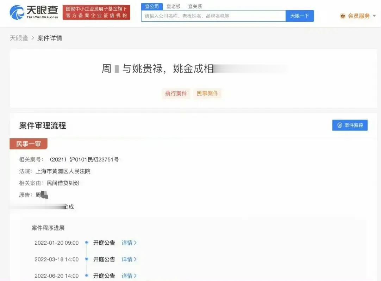
Task: Click the 天眼一下 search button
Action: 300,16
